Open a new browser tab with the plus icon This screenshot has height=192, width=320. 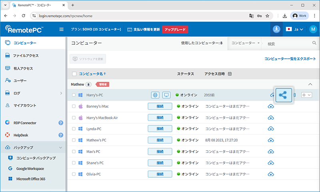tap(73, 5)
